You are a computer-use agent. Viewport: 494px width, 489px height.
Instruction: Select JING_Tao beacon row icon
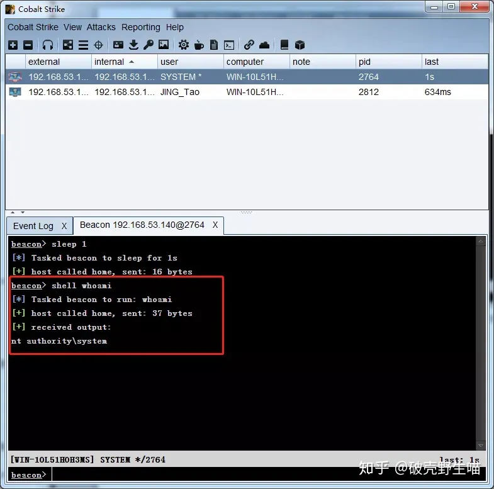coord(15,92)
